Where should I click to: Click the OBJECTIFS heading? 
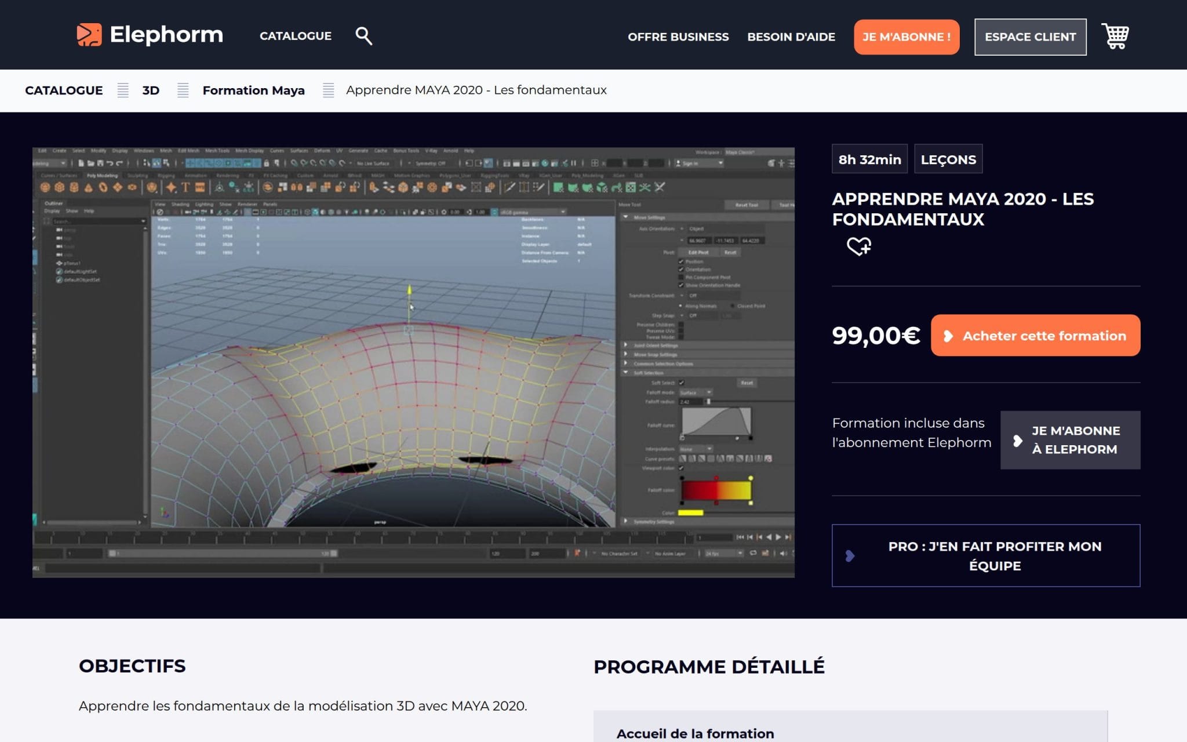[132, 666]
